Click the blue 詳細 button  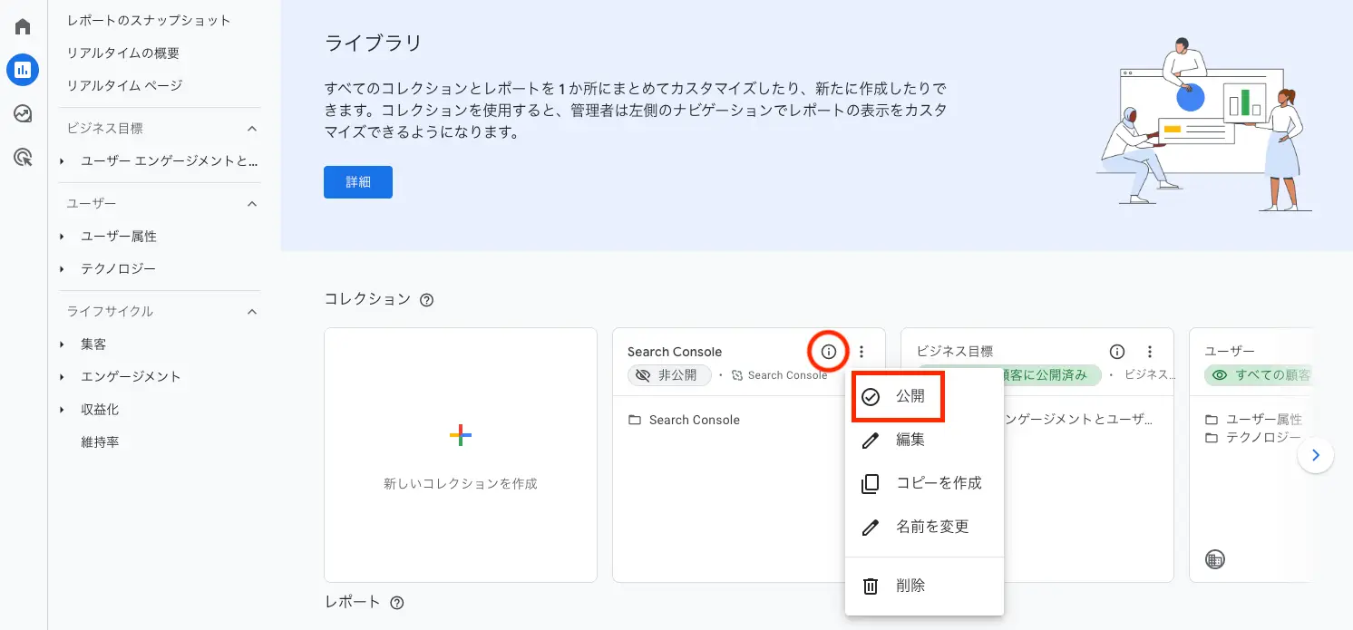[358, 182]
